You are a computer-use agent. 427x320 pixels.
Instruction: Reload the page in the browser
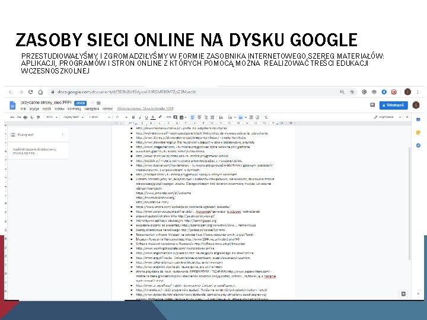pyautogui.click(x=30, y=92)
